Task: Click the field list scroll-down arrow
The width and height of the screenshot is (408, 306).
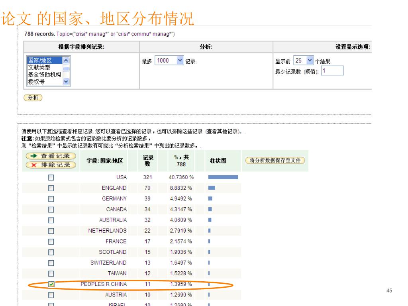Action: point(66,81)
